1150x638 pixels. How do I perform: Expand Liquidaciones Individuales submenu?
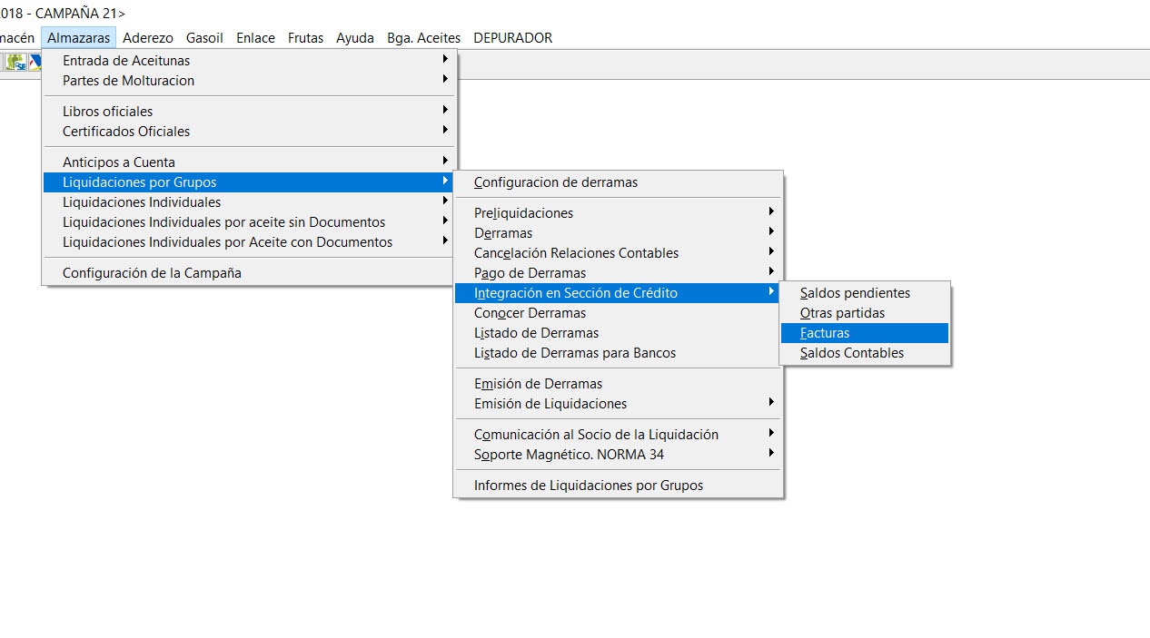pyautogui.click(x=445, y=201)
